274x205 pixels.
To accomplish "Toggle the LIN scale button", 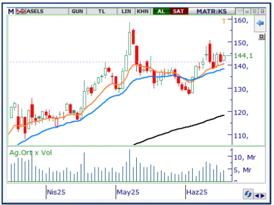I will [x=126, y=11].
